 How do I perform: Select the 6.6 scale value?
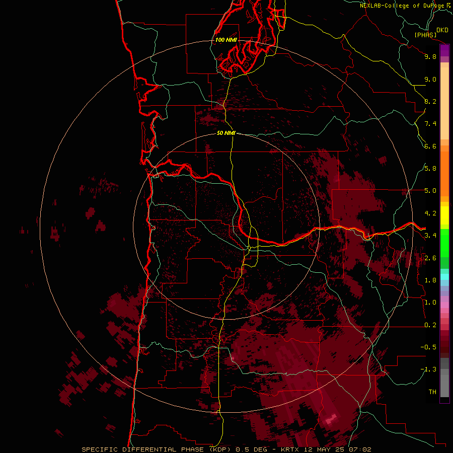pyautogui.click(x=430, y=146)
